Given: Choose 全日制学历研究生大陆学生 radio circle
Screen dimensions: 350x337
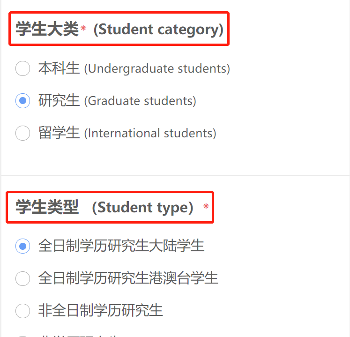Looking at the screenshot, I should point(22,246).
